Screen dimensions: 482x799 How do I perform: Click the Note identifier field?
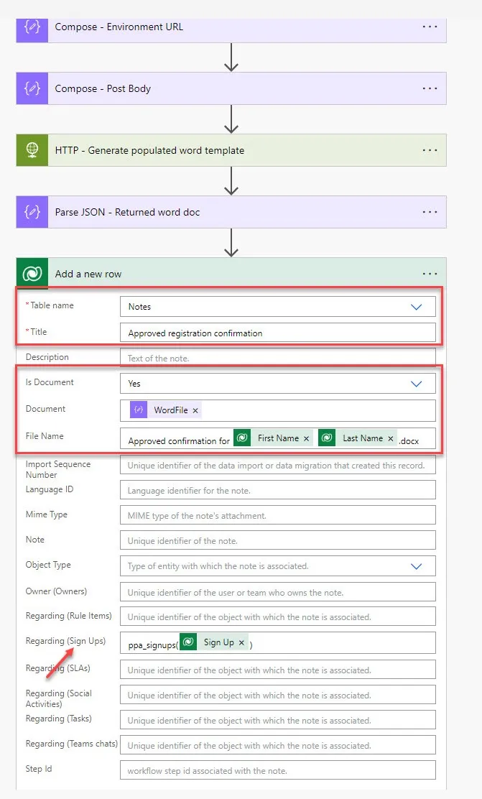[278, 540]
